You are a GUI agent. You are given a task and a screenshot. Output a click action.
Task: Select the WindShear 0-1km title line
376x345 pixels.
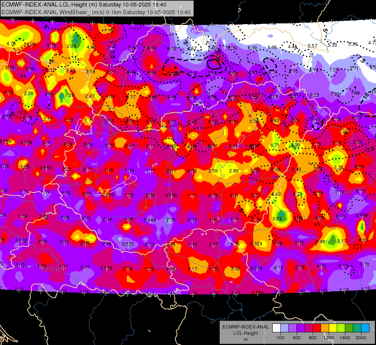96,12
